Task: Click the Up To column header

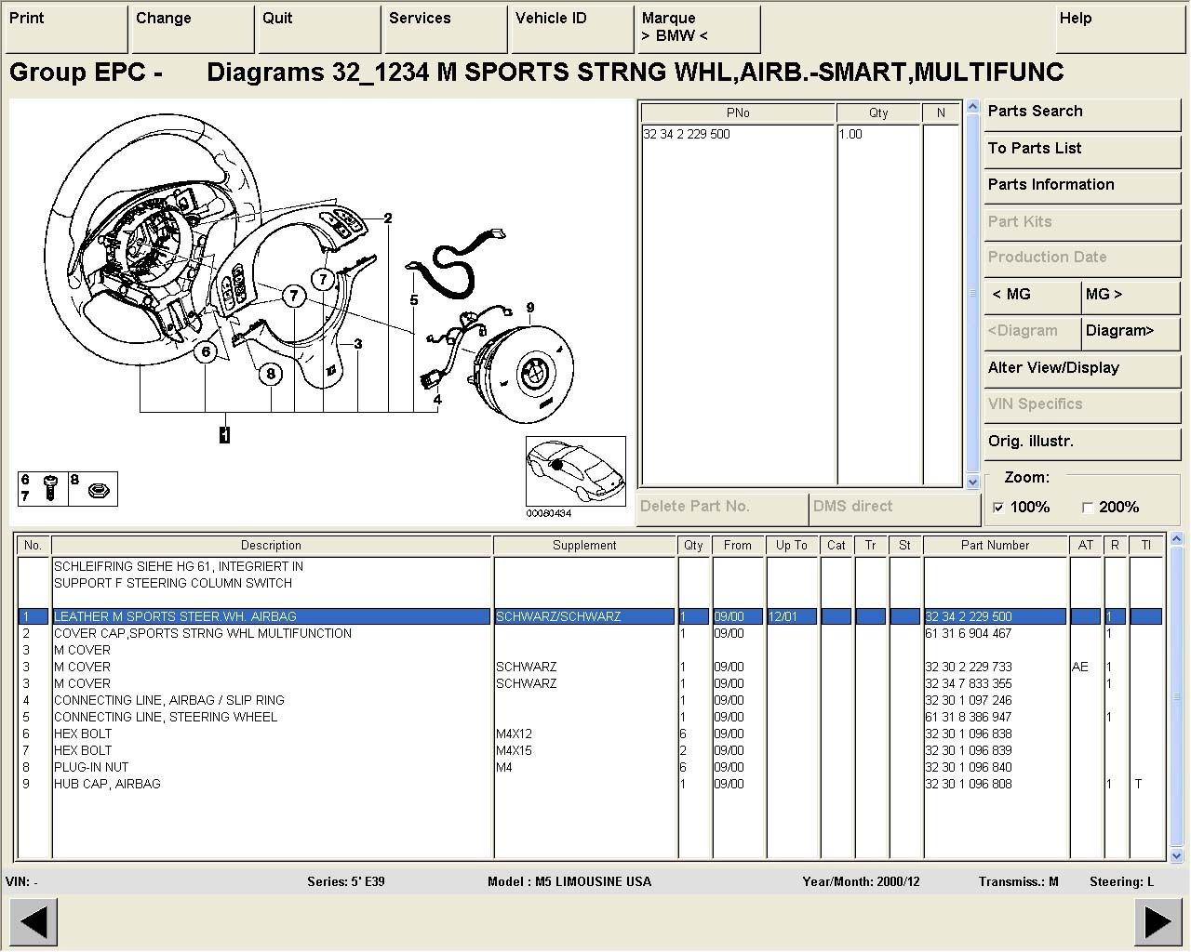Action: click(792, 546)
